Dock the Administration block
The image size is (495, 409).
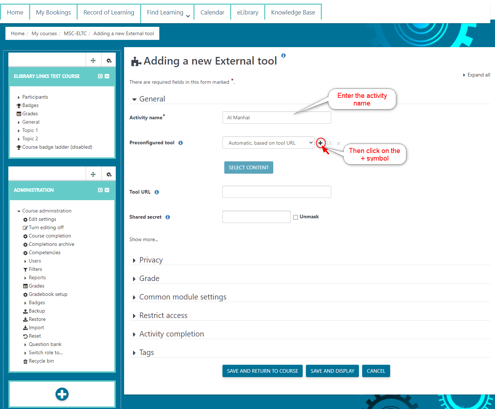pos(101,190)
